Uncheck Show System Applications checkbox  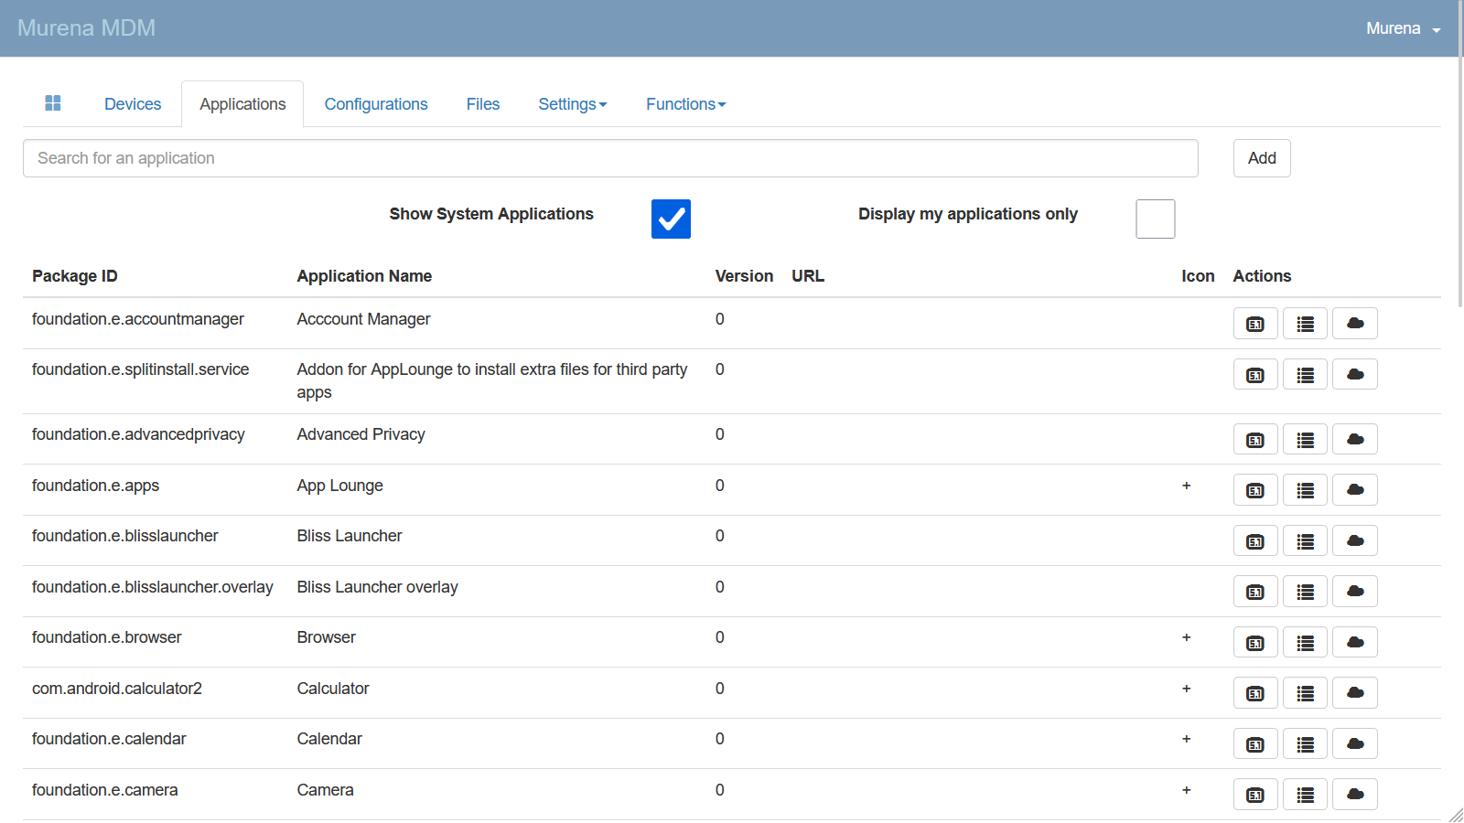[671, 219]
